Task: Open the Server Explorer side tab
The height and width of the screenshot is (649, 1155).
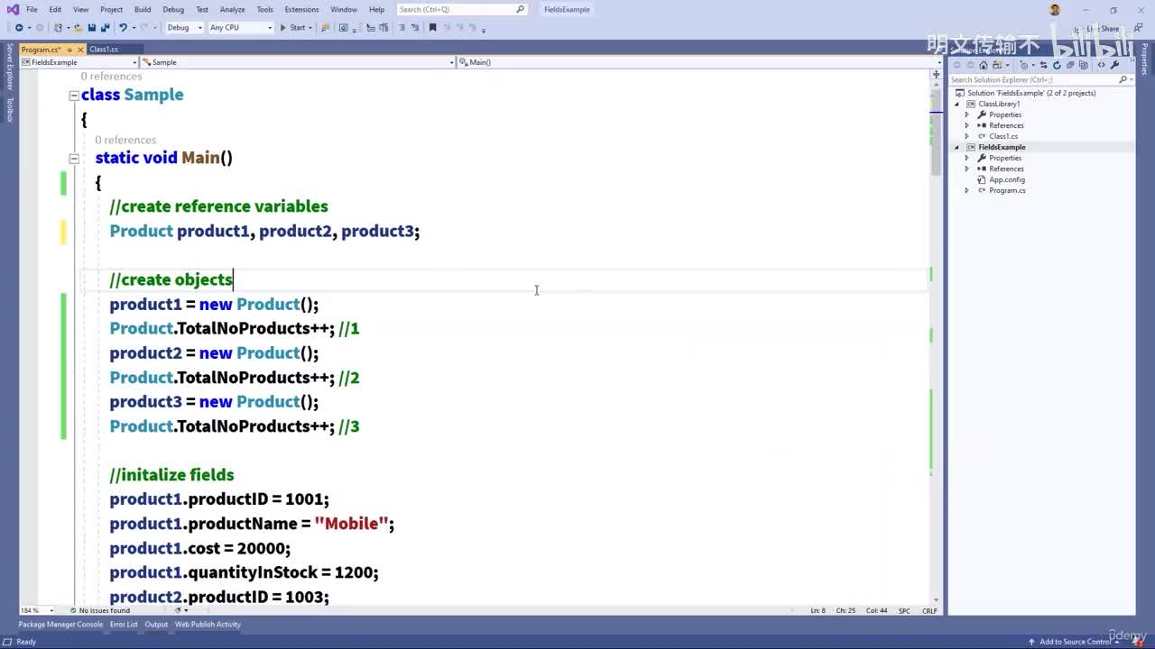Action: [9, 67]
